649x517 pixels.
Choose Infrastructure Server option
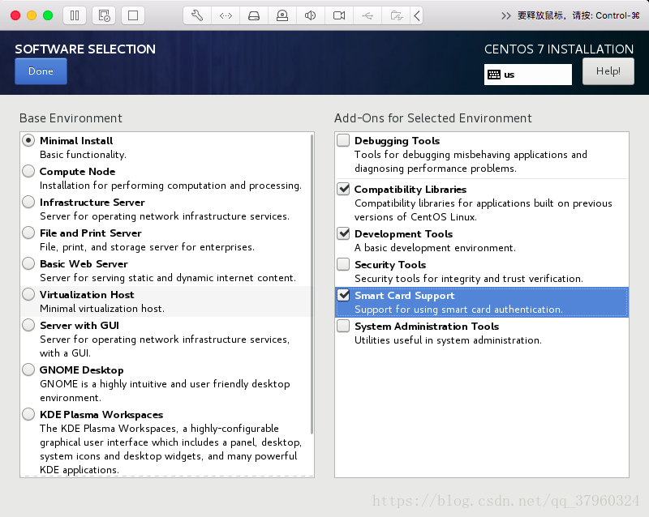pyautogui.click(x=28, y=202)
